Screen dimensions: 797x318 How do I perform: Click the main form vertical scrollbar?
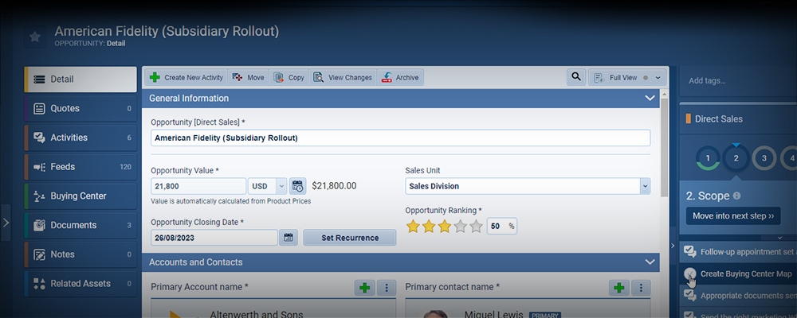tap(664, 147)
